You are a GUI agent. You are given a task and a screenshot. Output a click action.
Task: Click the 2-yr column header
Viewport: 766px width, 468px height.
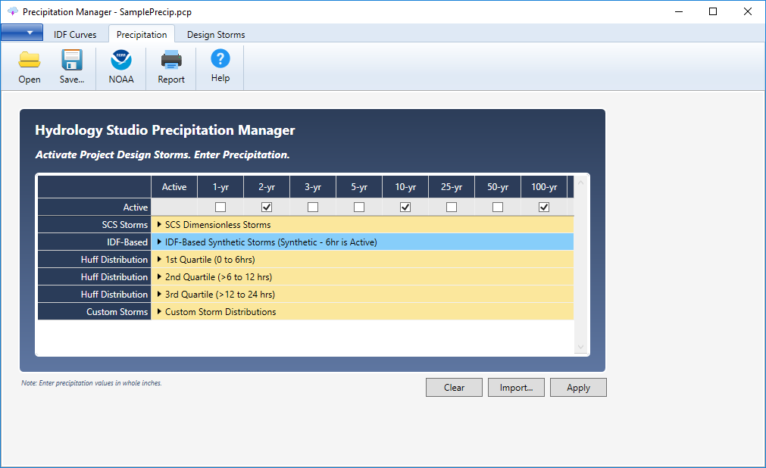click(267, 187)
